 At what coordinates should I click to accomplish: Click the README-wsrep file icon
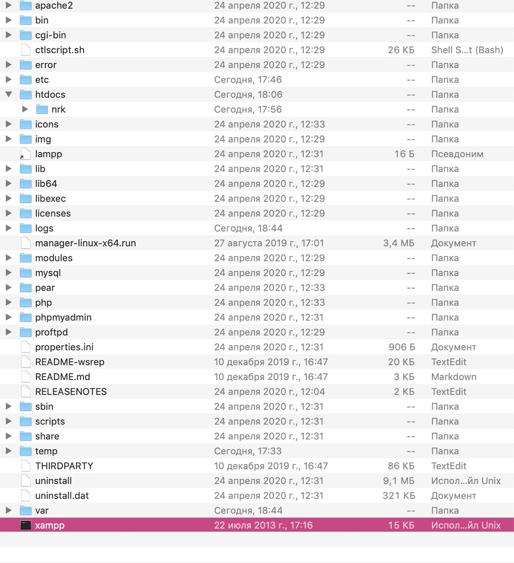(x=26, y=362)
